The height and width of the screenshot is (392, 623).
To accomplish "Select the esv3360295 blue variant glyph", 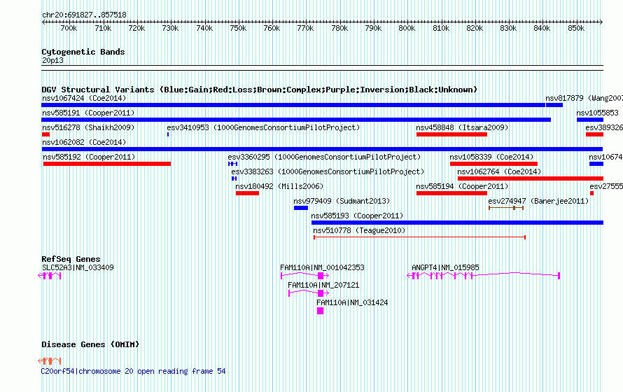I will pos(233,164).
